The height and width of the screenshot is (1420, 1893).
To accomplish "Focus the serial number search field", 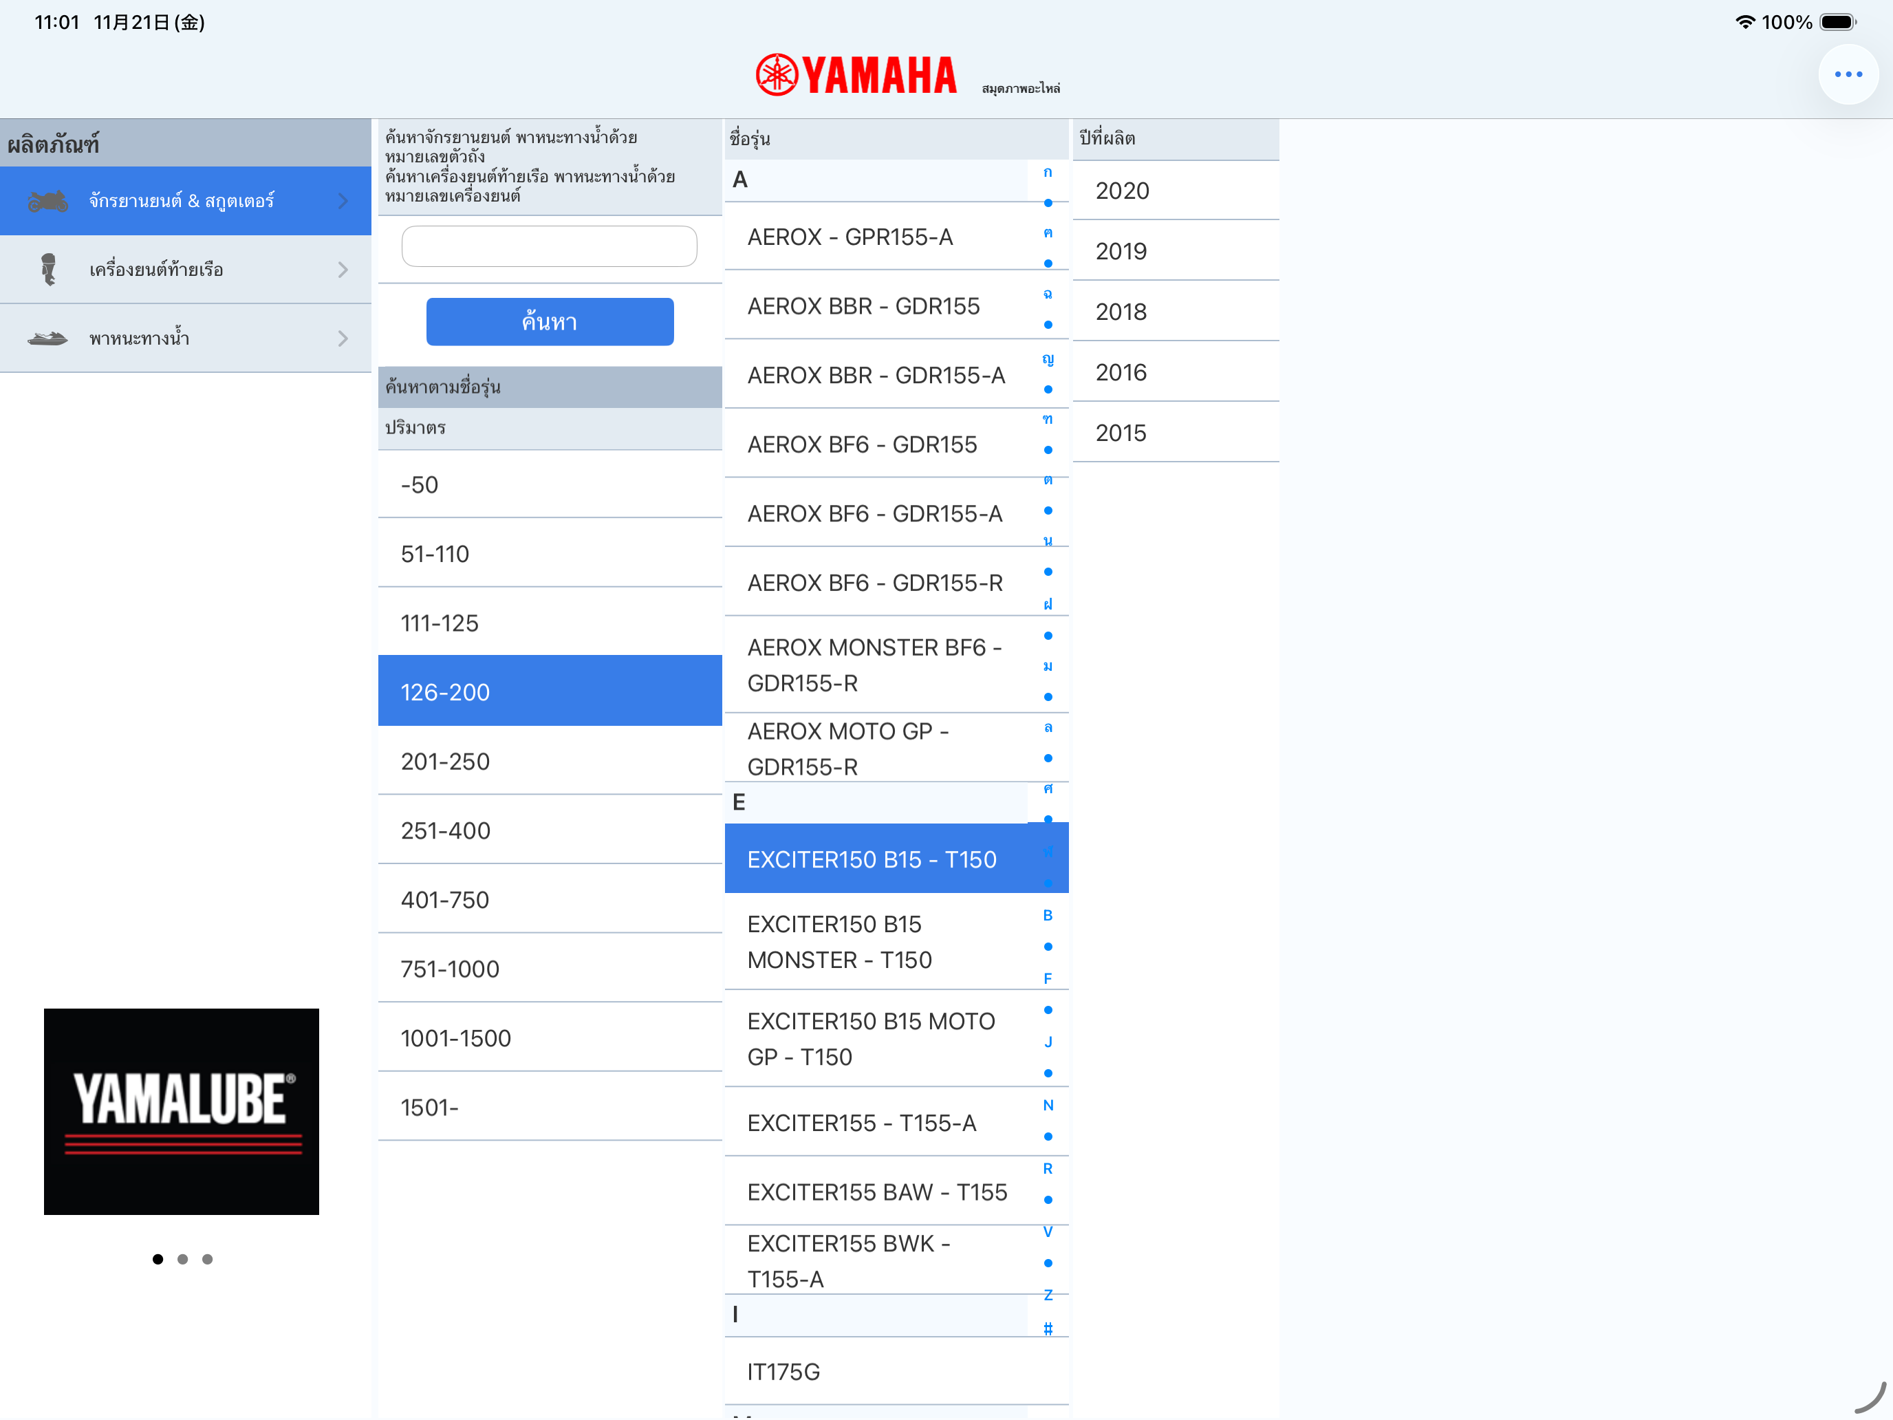I will click(x=550, y=246).
